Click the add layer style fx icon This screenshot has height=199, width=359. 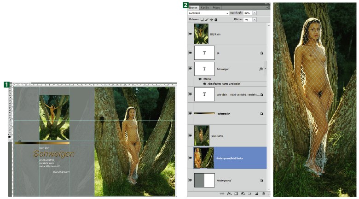228,194
